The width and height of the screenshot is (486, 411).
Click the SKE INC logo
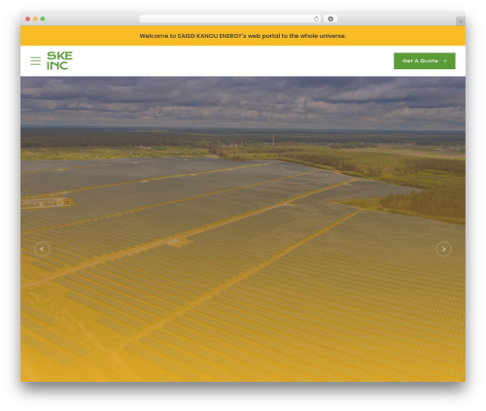pyautogui.click(x=59, y=60)
